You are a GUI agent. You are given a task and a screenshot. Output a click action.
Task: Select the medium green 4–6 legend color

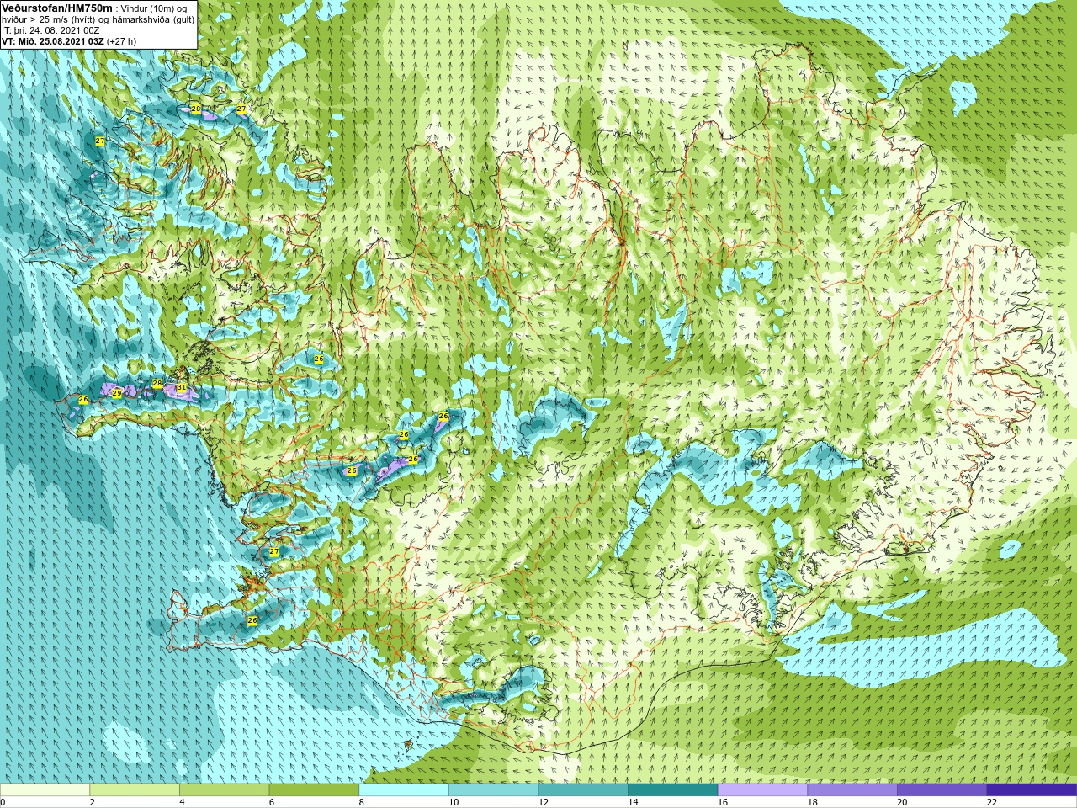(x=224, y=789)
